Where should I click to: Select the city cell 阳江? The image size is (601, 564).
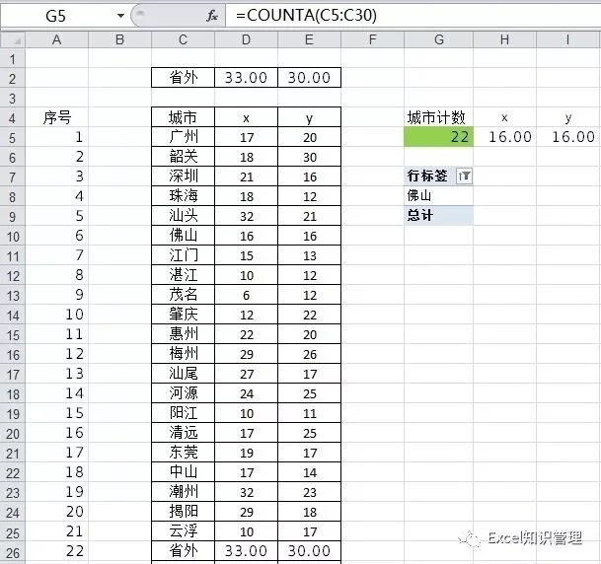(x=183, y=413)
